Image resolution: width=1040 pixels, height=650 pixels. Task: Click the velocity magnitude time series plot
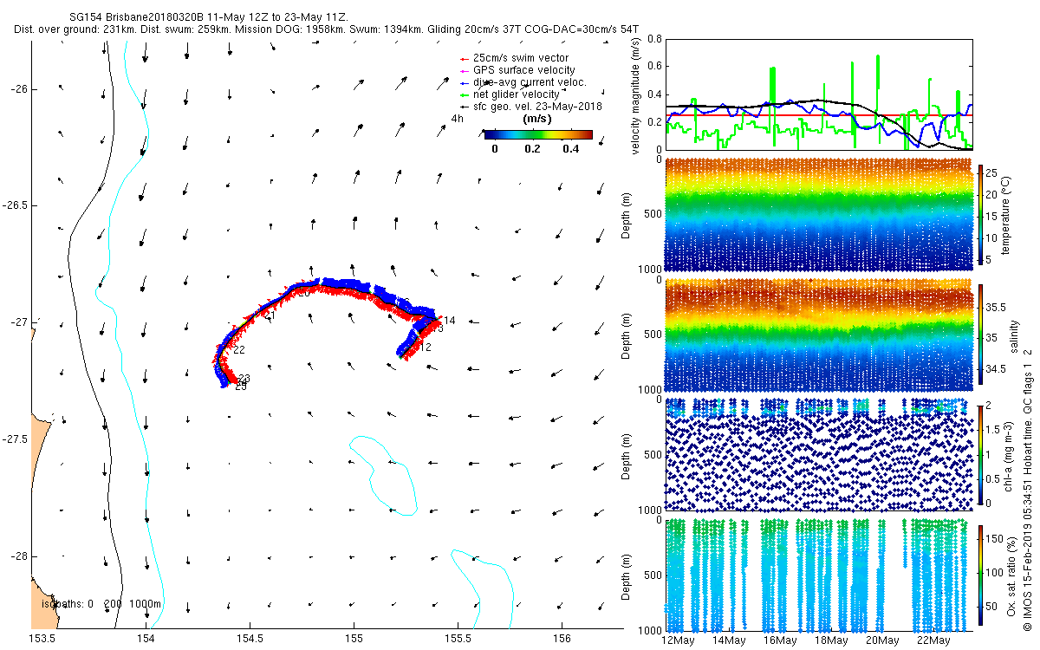(819, 94)
